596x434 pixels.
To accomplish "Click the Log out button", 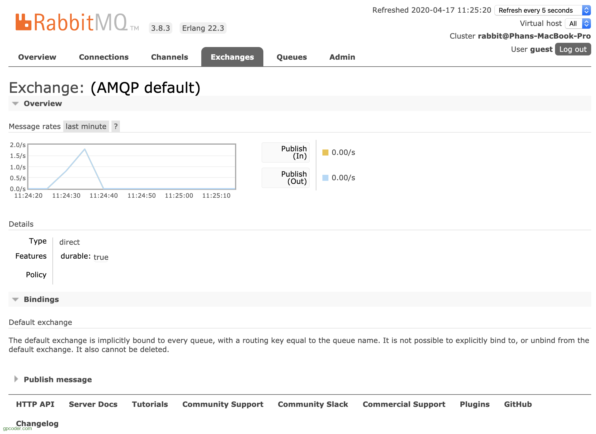I will pos(573,49).
